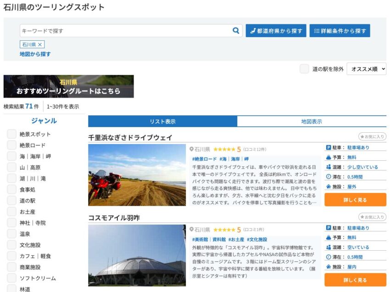Click the #お土産 tag
This screenshot has height=292, width=390.
(236, 239)
